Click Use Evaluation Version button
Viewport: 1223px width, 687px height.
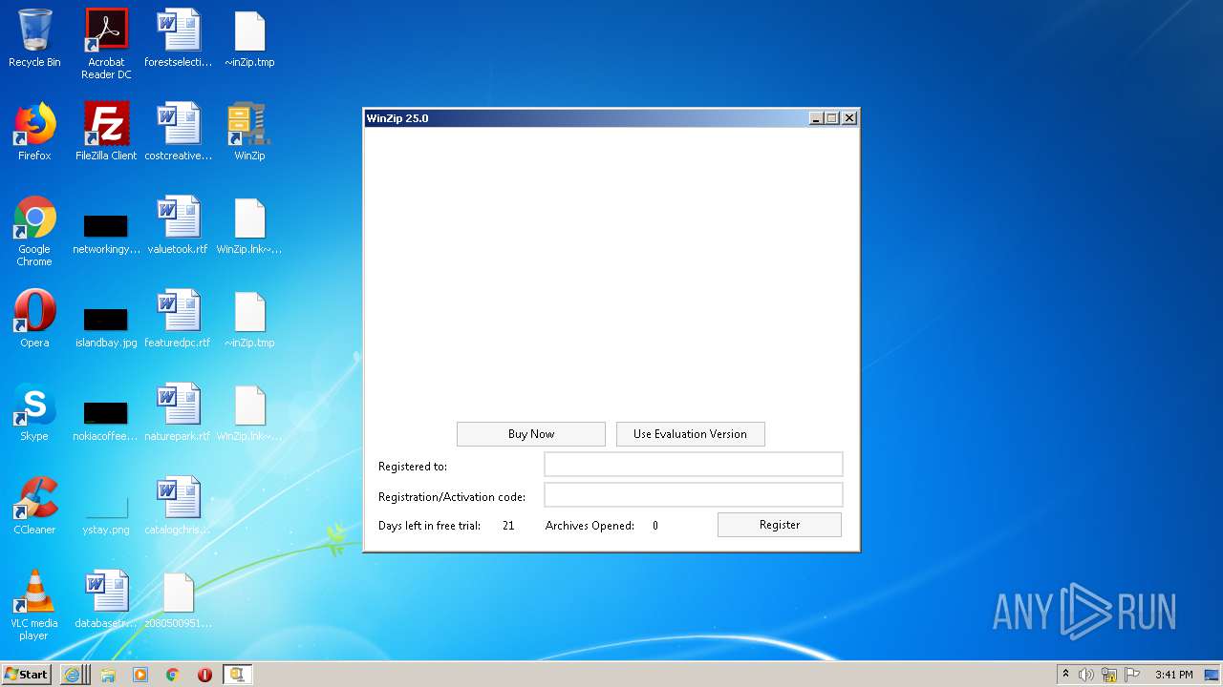coord(690,434)
